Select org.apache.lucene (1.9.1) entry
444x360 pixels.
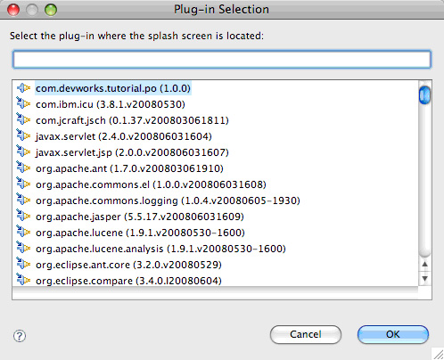(140, 233)
